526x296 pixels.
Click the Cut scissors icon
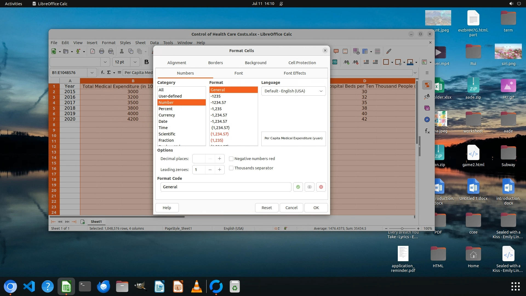tap(122, 51)
